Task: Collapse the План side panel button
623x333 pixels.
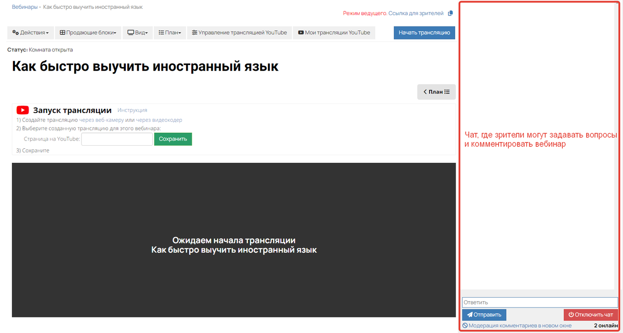Action: pyautogui.click(x=436, y=92)
